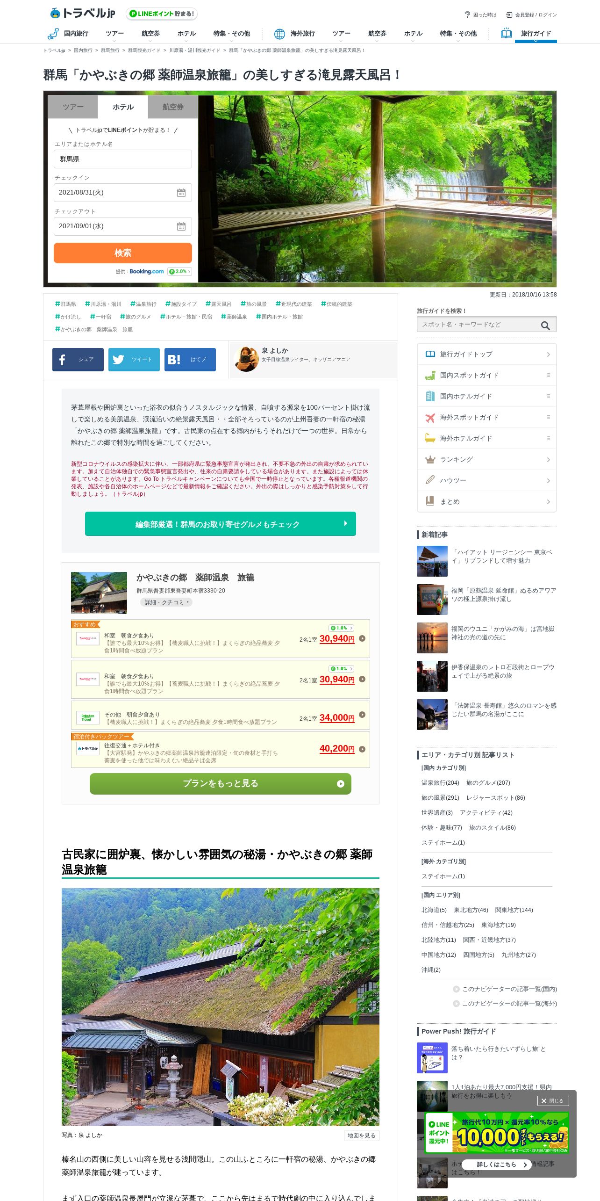The image size is (600, 1201).
Task: Tweet the article with ツイート button
Action: coord(134,359)
